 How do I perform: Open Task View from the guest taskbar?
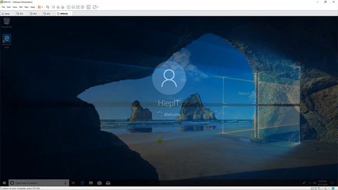pos(73,183)
